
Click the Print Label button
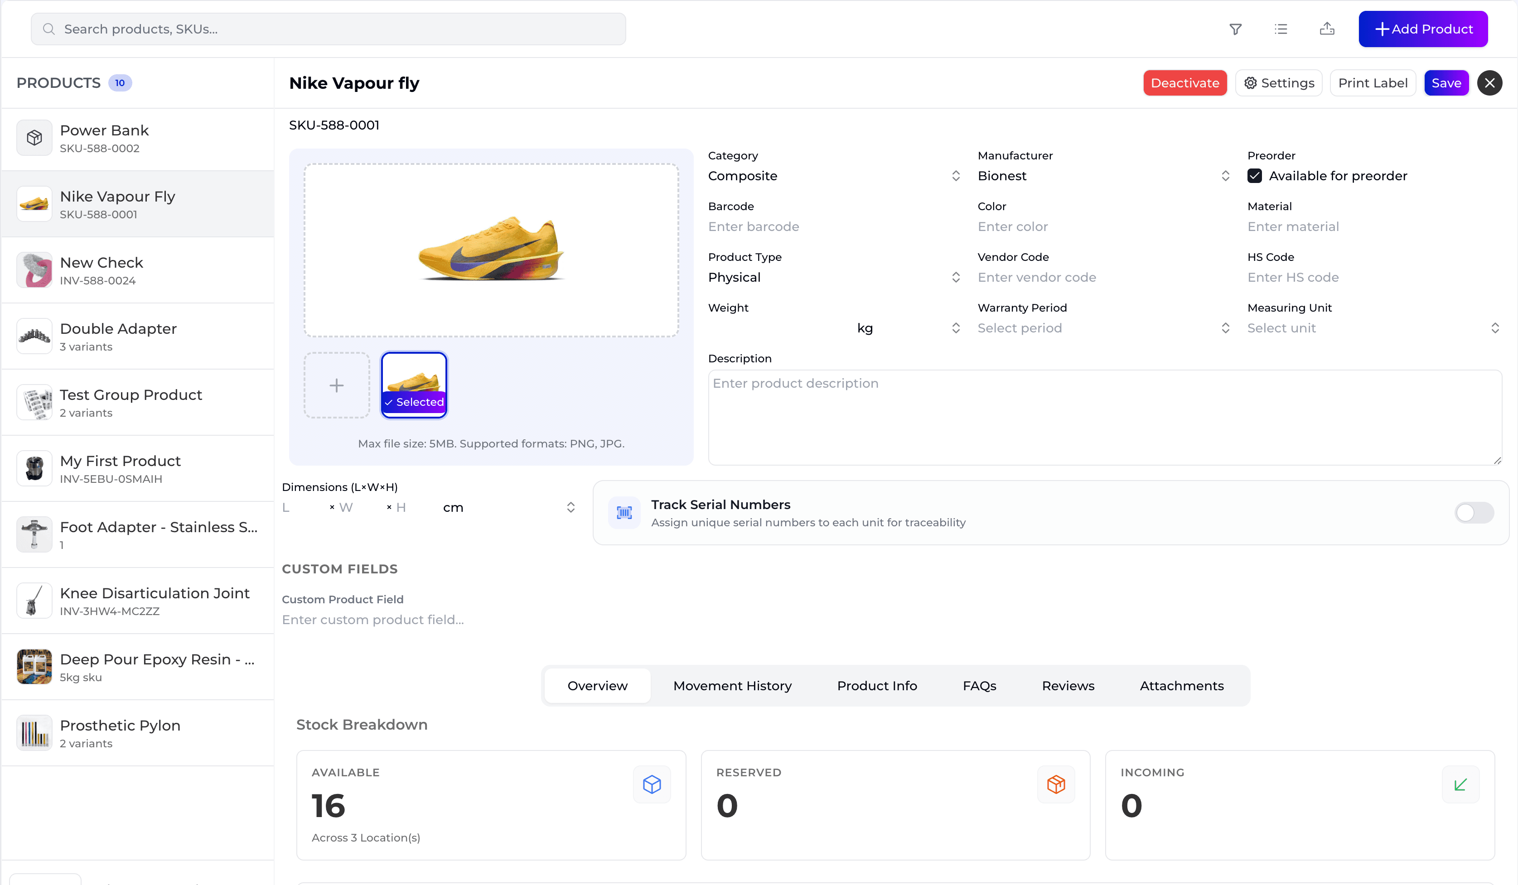[x=1373, y=83]
